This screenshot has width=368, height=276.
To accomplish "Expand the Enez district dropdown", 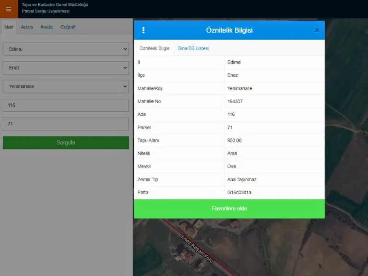I will point(66,68).
